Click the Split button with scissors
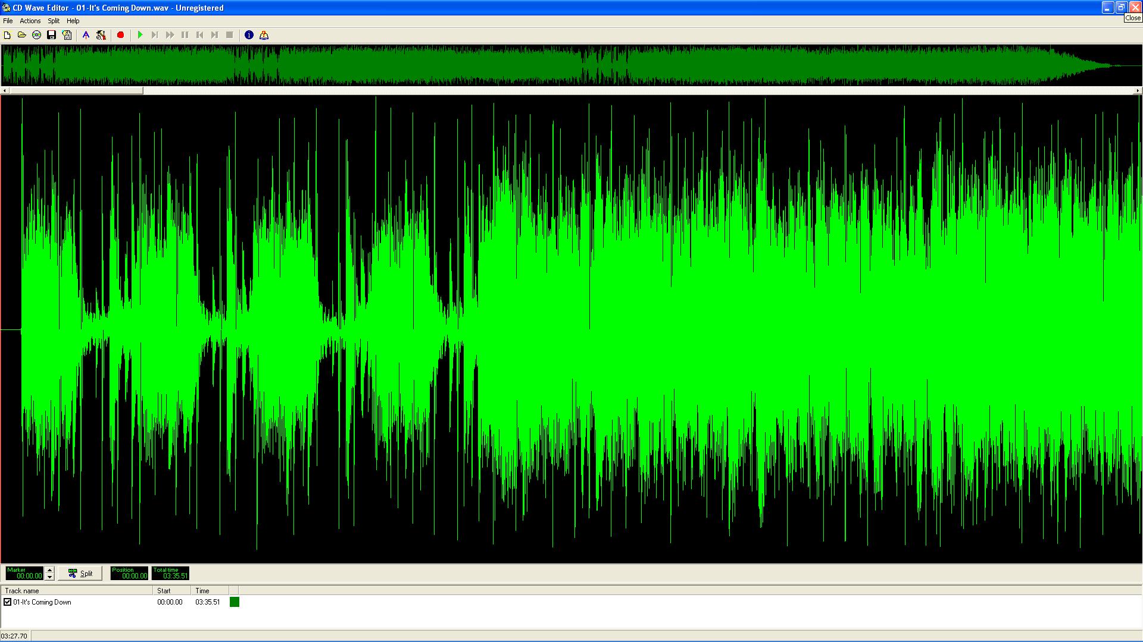1143x642 pixels. click(x=80, y=574)
